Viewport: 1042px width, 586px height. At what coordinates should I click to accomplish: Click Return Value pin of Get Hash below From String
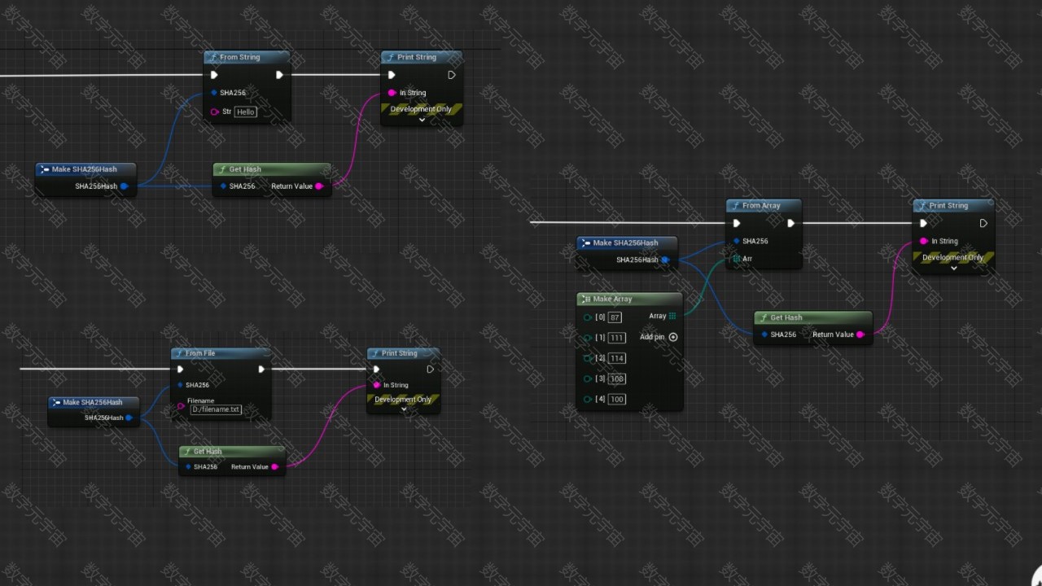point(319,186)
